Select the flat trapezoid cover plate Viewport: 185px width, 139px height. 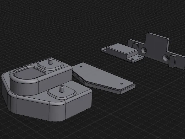coord(104,78)
